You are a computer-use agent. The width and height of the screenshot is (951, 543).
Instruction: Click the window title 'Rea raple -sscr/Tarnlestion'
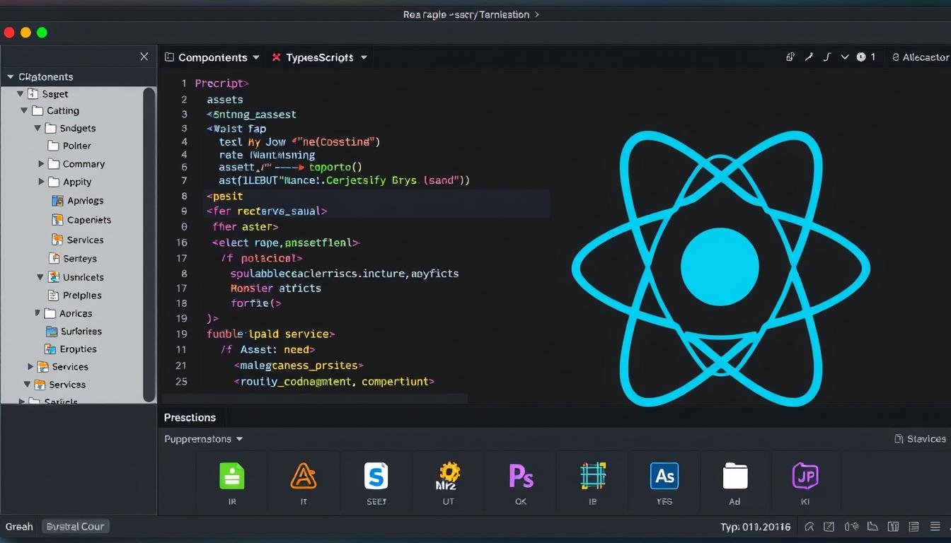(466, 14)
